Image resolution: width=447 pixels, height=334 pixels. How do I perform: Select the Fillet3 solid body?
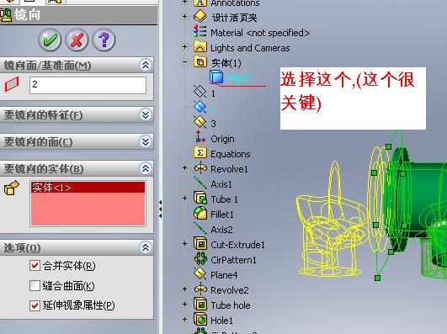[x=239, y=77]
